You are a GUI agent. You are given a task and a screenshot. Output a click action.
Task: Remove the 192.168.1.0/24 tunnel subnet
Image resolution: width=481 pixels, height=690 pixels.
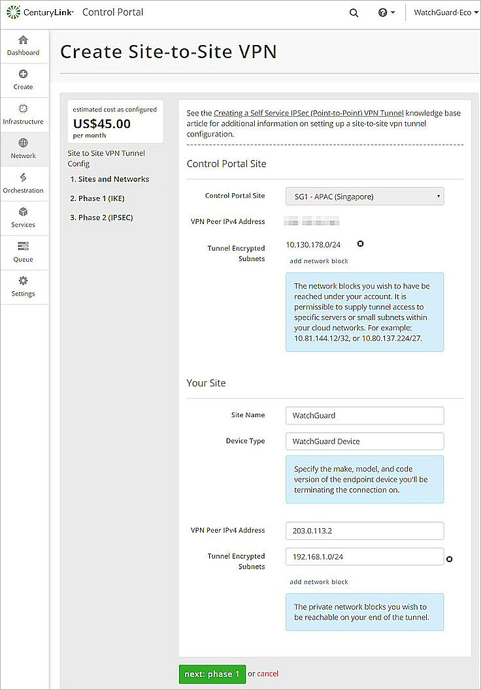(450, 559)
